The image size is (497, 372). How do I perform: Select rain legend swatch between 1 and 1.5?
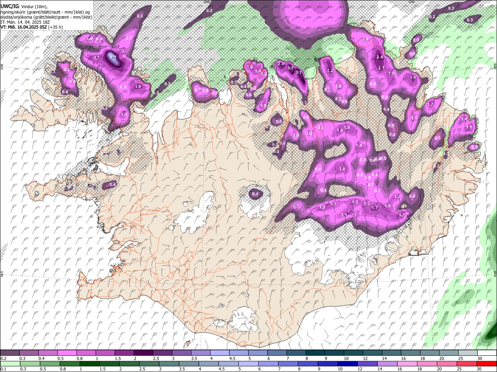pos(90,364)
